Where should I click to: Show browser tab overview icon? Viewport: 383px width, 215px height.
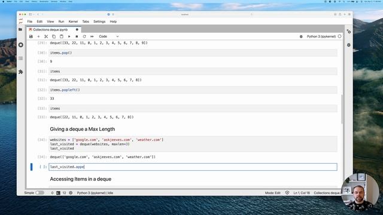coord(349,14)
